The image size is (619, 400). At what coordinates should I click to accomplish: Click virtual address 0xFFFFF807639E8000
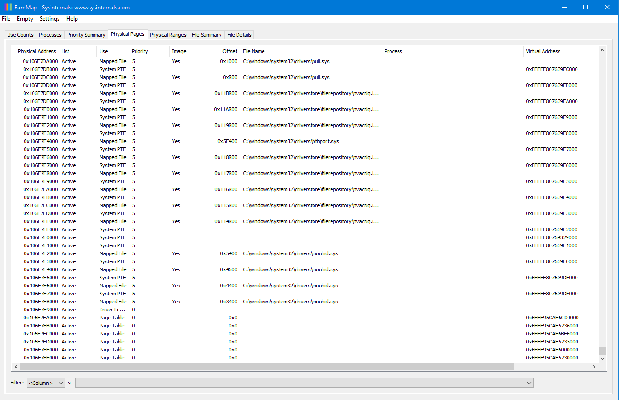551,133
